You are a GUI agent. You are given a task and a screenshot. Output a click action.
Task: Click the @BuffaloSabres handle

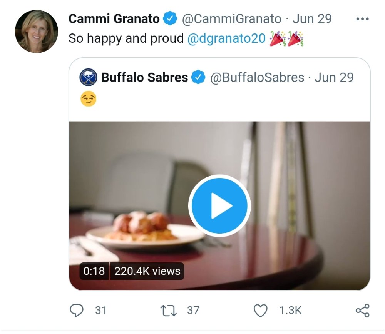pyautogui.click(x=257, y=78)
